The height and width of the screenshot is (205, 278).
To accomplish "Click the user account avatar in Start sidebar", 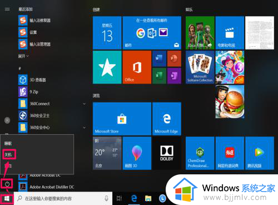I will click(7, 120).
